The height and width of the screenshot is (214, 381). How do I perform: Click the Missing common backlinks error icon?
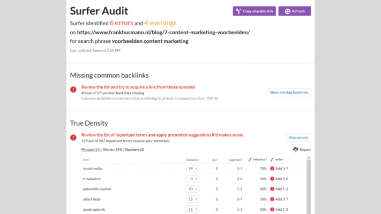coord(73,89)
